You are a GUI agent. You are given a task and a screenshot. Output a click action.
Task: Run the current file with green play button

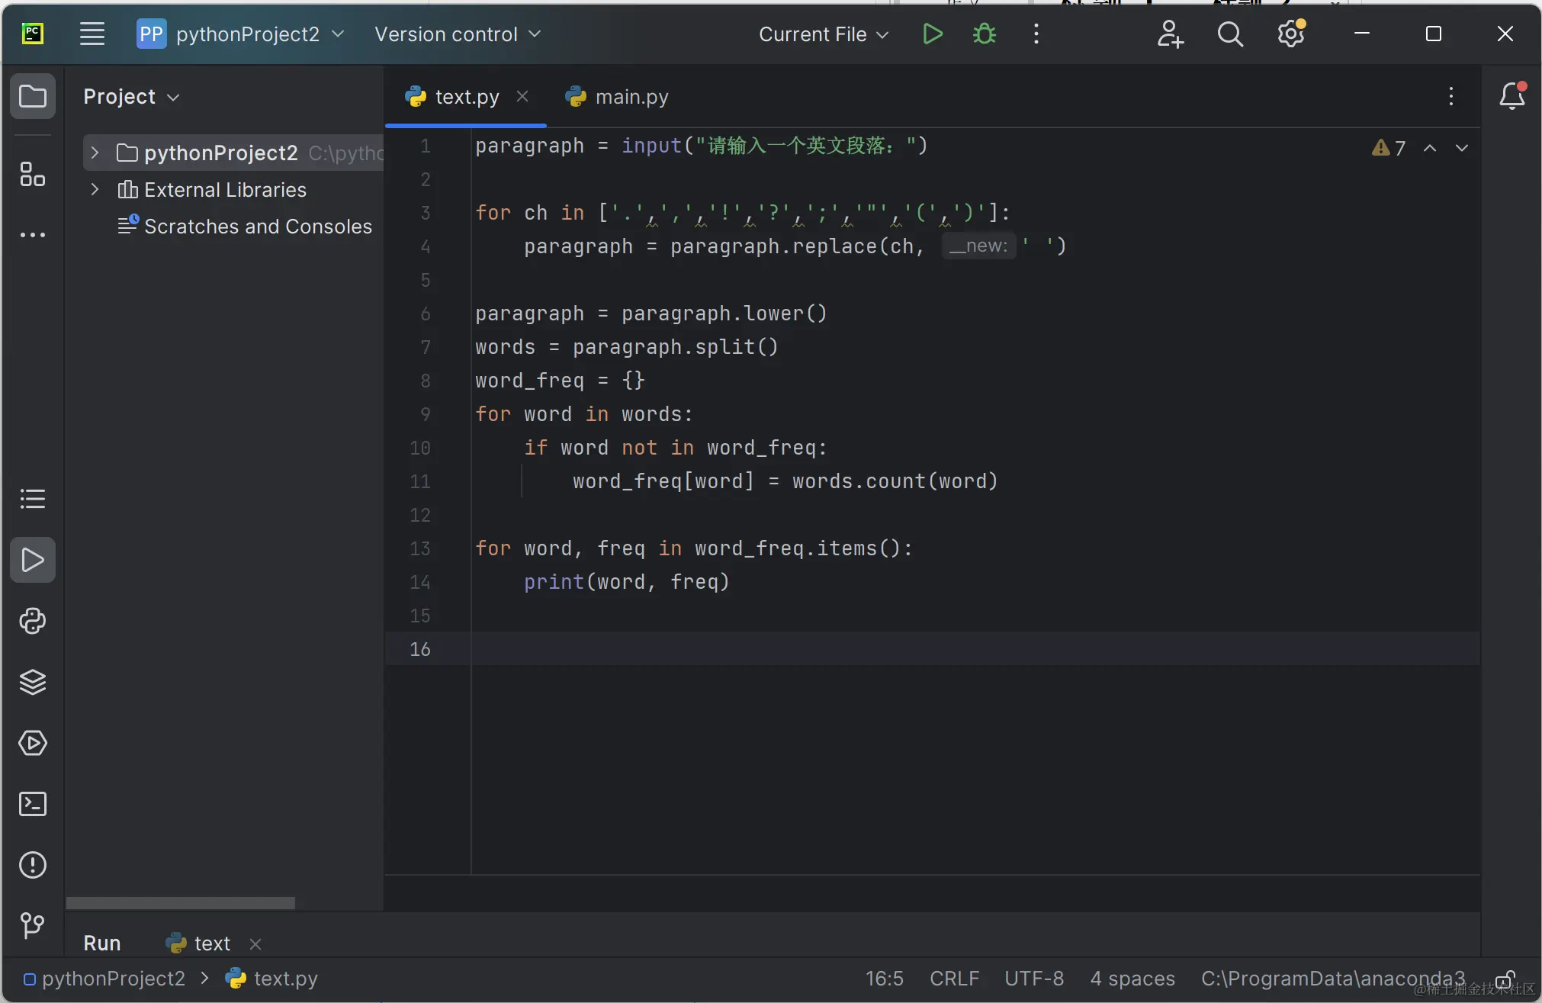coord(932,34)
